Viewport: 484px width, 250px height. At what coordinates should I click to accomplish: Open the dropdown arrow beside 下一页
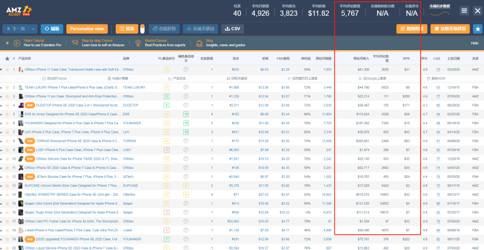[33, 29]
